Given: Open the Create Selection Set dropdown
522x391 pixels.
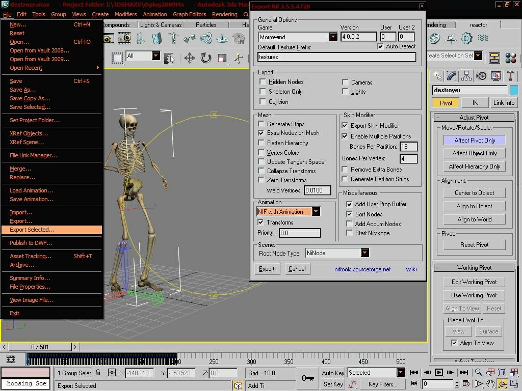Looking at the screenshot, I should tap(478, 55).
